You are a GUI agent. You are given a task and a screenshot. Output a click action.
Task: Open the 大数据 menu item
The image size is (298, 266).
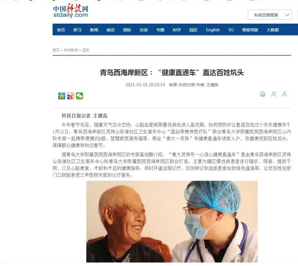click(273, 30)
